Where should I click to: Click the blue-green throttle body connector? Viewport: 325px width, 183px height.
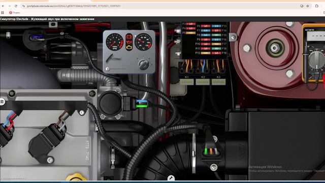[142, 104]
